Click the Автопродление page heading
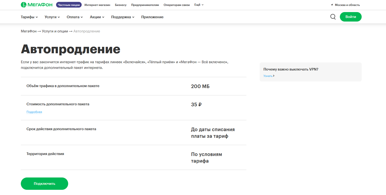 click(71, 49)
